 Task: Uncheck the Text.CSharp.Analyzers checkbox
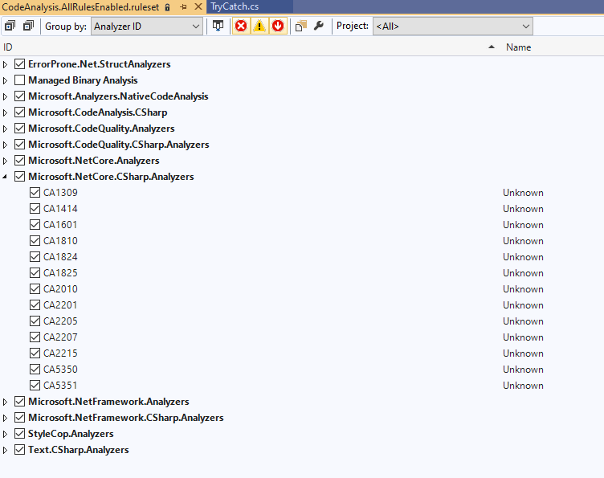tap(19, 450)
